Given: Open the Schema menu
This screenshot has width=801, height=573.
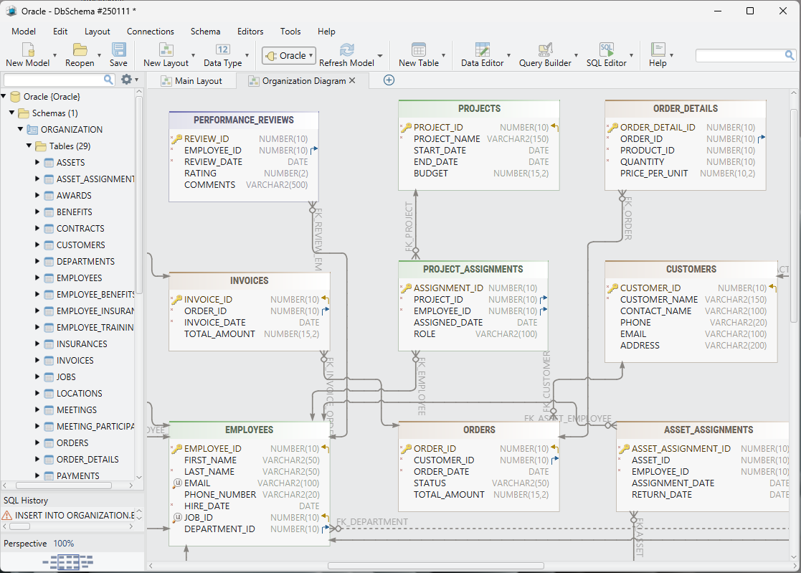Looking at the screenshot, I should [x=205, y=31].
